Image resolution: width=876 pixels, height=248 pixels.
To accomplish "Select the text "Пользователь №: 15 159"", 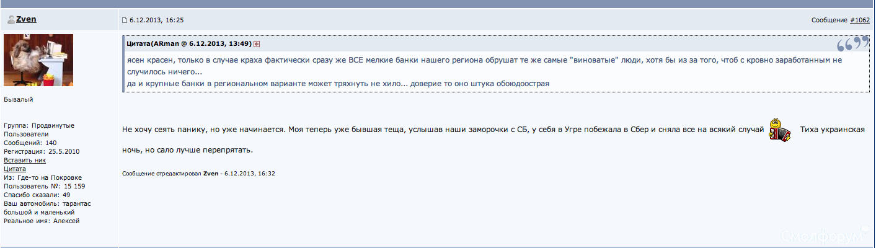I will point(45,186).
